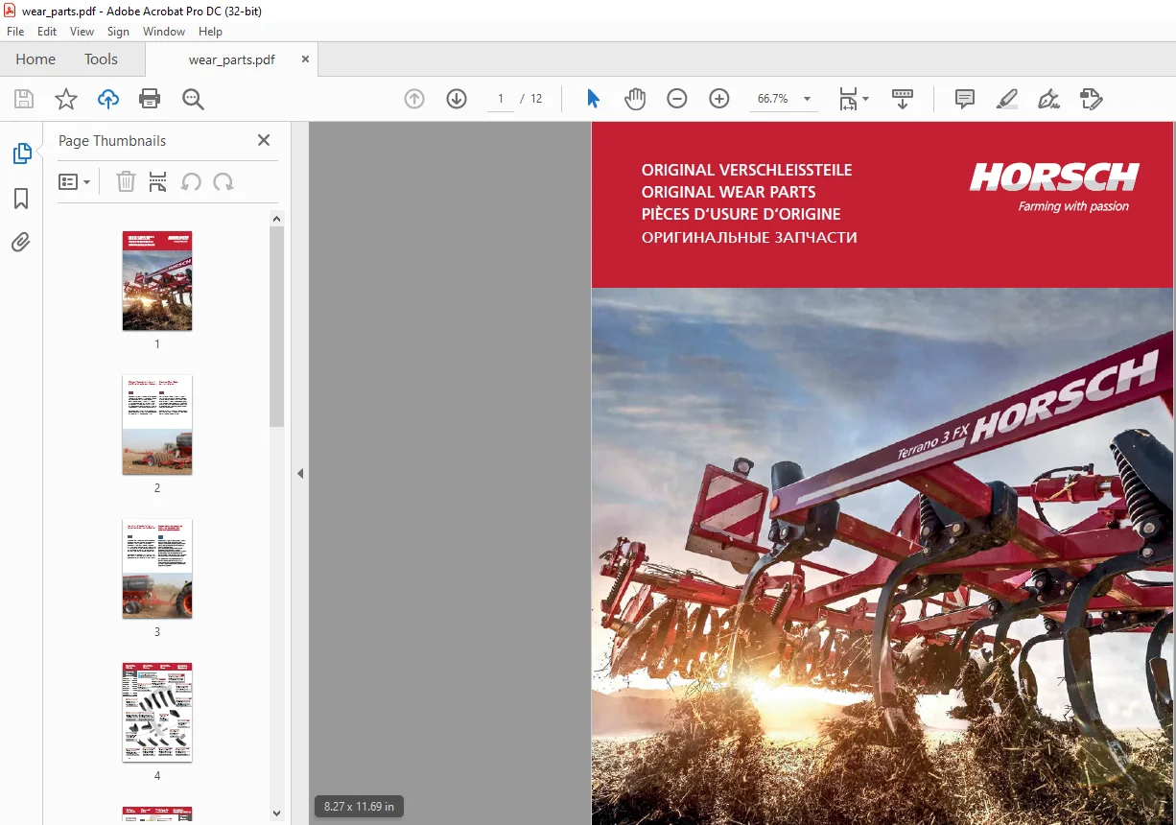Viewport: 1176px width, 825px height.
Task: Open the Find text search tool
Action: point(193,99)
